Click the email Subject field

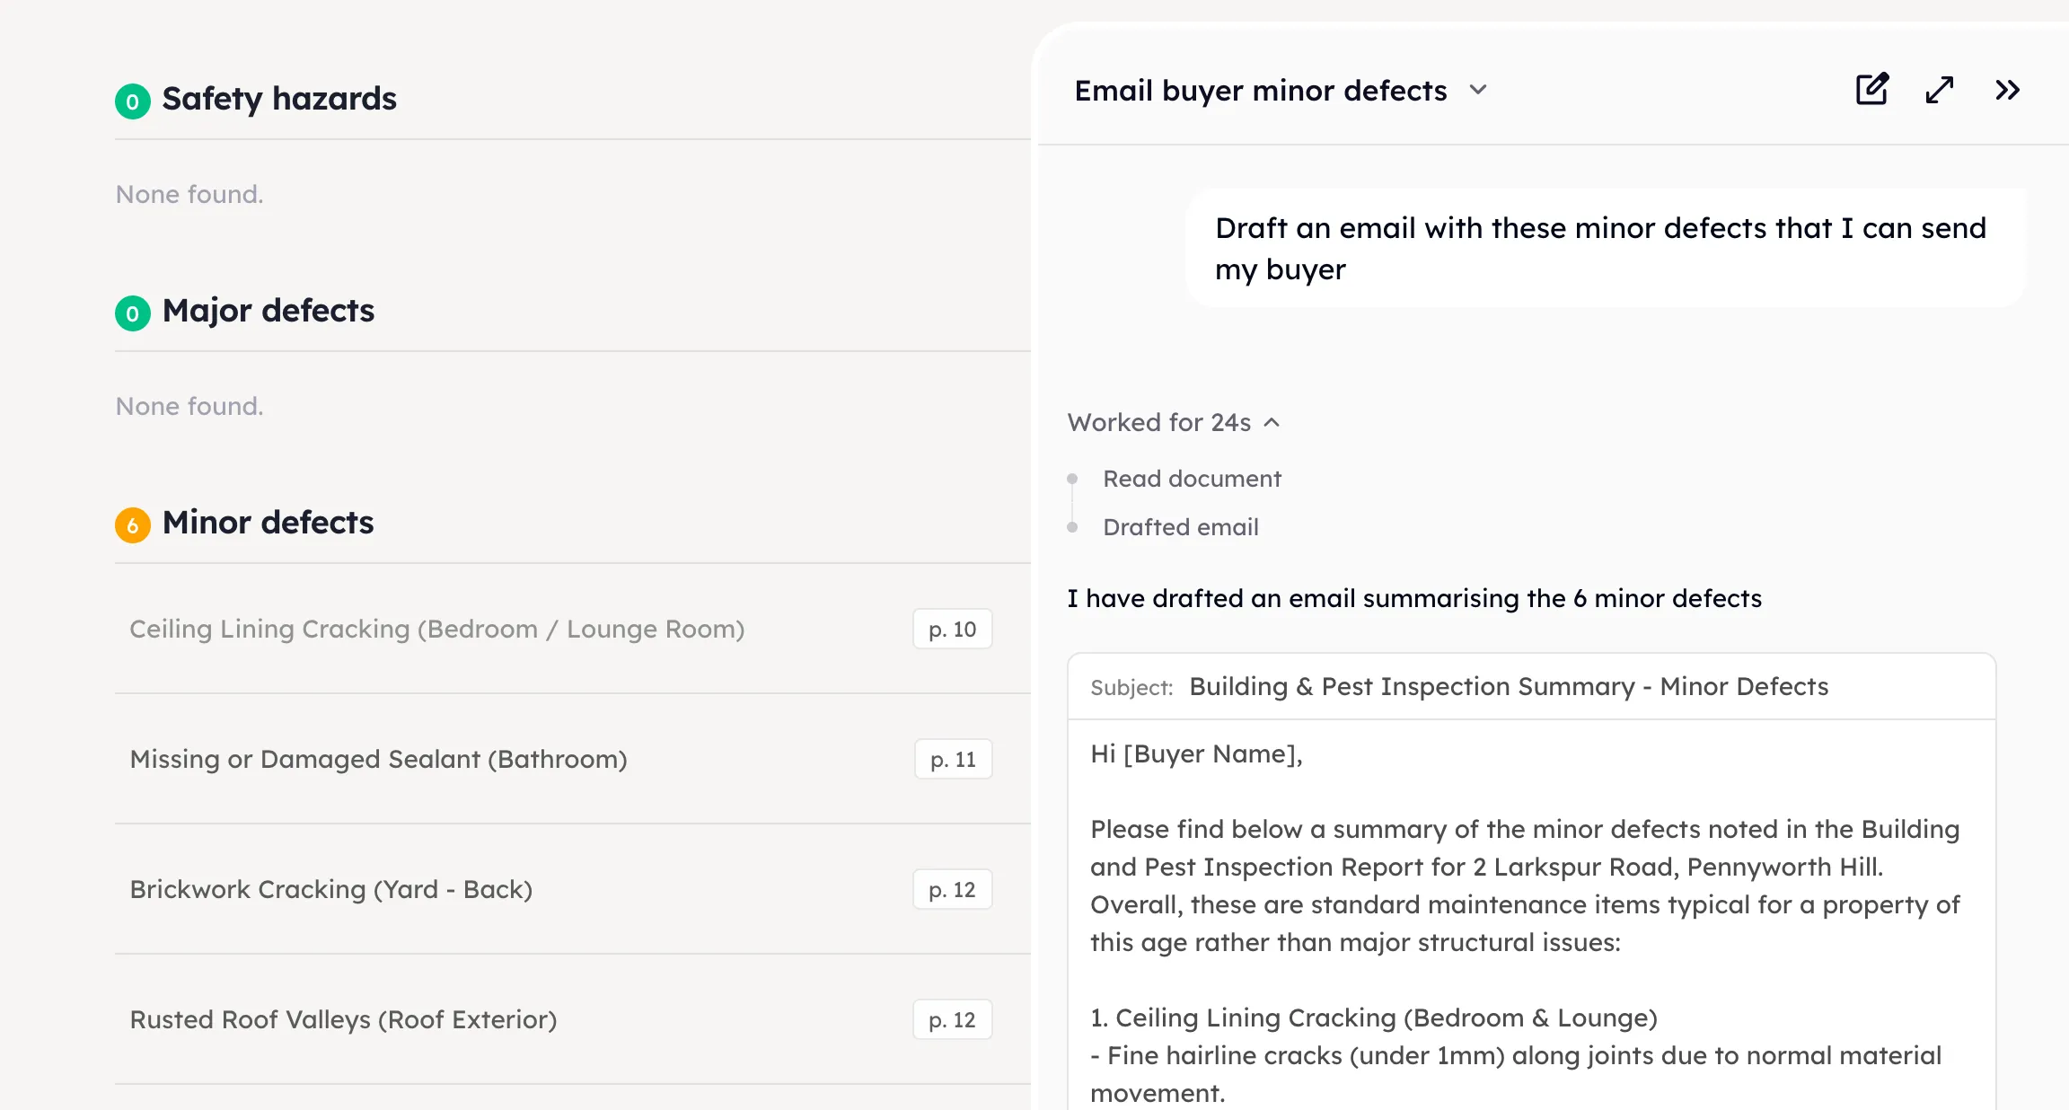(1531, 686)
